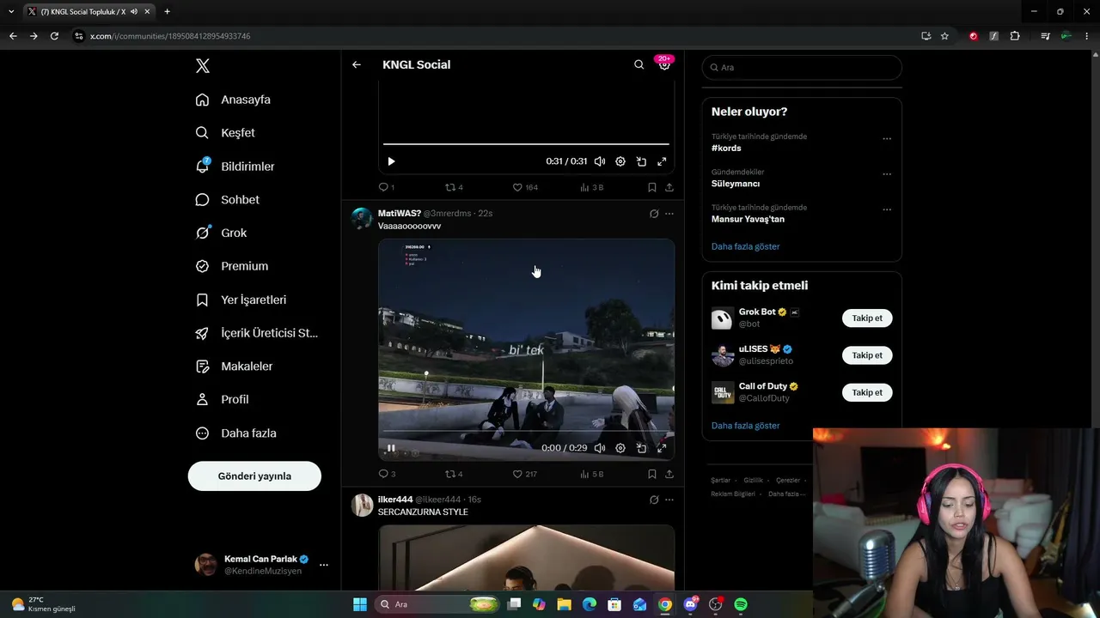Follow Call of Duty with Takip et
1100x618 pixels.
point(867,392)
